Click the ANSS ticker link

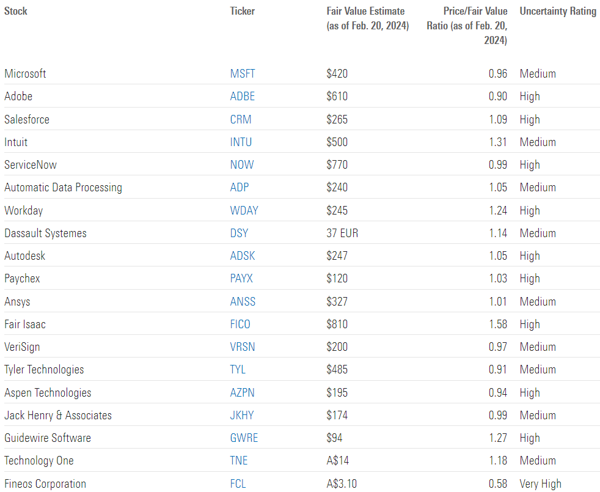pyautogui.click(x=243, y=302)
